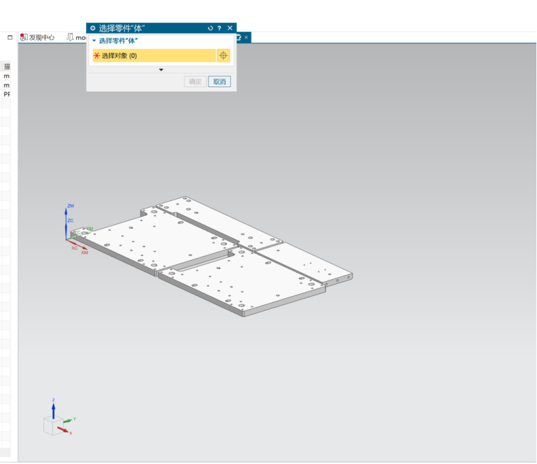Viewport: 537px width, 464px height.
Task: Click the reset icon in dialog title bar
Action: pos(210,28)
